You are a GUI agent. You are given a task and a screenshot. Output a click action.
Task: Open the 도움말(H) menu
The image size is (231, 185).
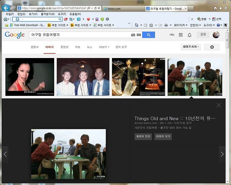[75, 14]
